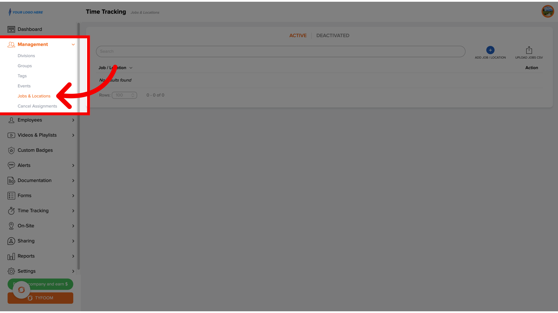
Task: Click the Rows per page dropdown
Action: pos(124,95)
